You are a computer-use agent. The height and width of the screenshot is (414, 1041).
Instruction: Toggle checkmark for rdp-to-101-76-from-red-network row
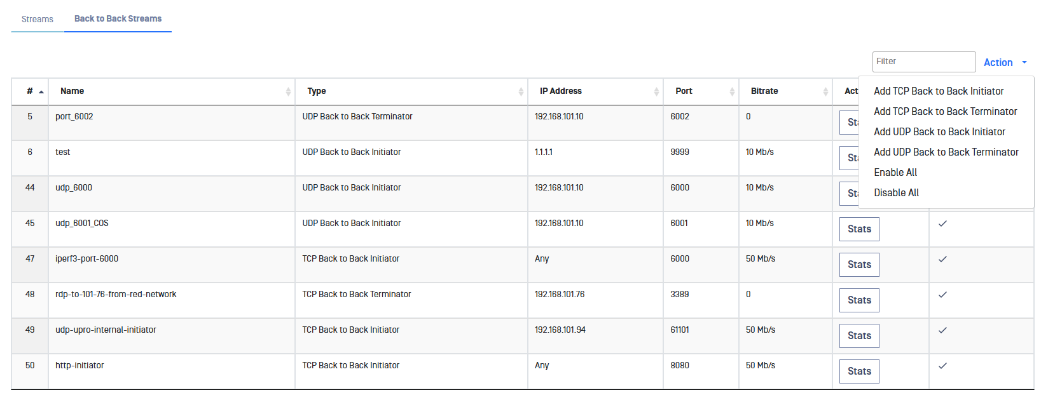click(942, 295)
